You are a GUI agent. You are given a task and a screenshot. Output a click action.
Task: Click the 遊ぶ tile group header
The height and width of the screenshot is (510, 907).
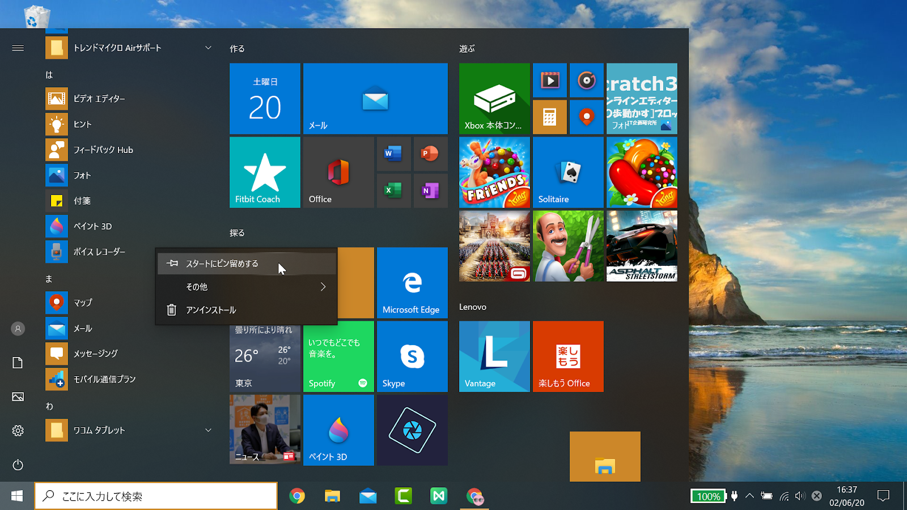coord(467,49)
